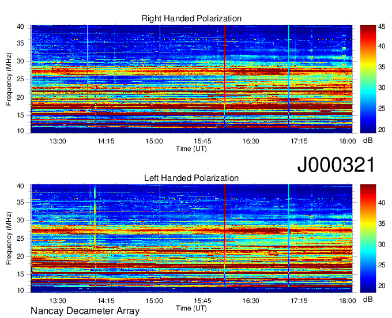Click the dB unit label of the left-handed colorbar
The height and width of the screenshot is (318, 392).
(x=368, y=299)
